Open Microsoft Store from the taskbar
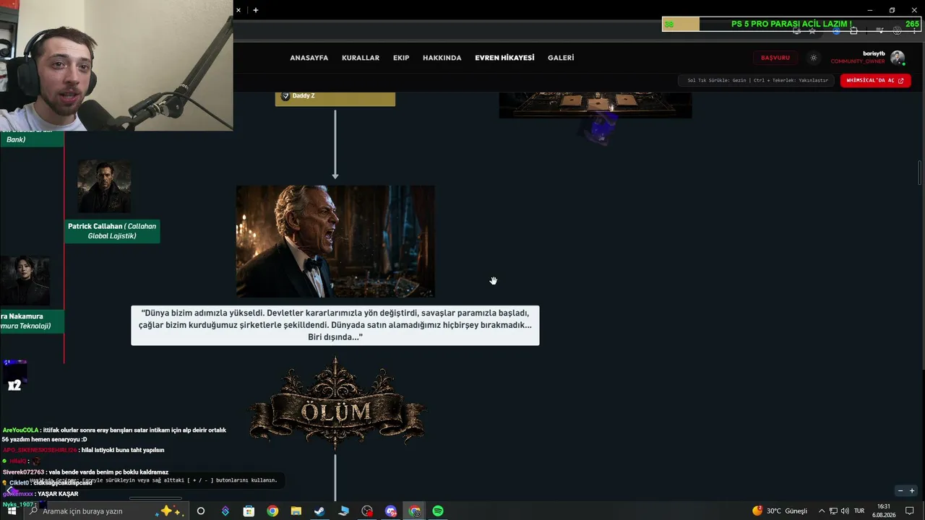The image size is (925, 520). pos(249,511)
